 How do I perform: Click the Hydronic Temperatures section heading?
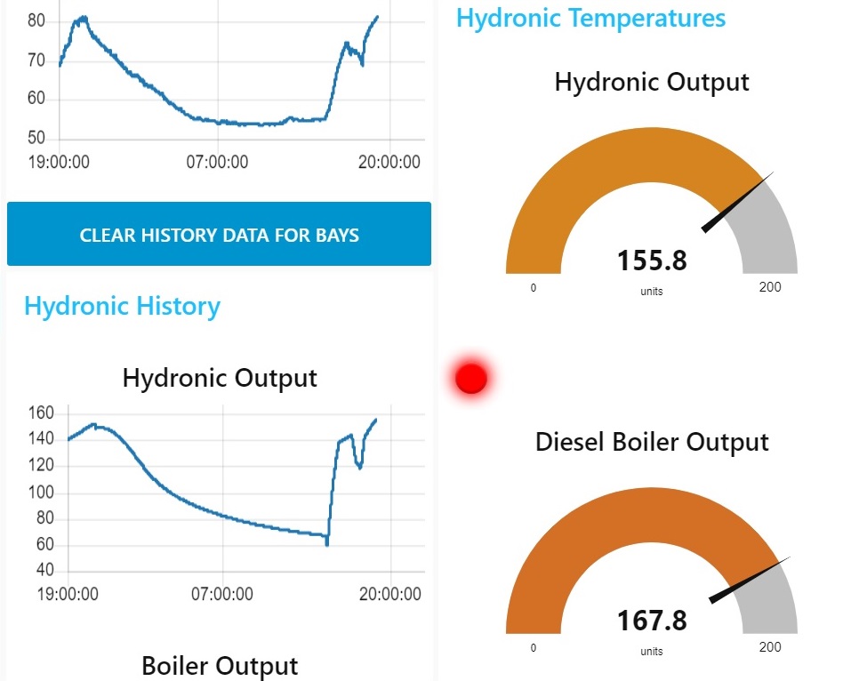click(590, 18)
